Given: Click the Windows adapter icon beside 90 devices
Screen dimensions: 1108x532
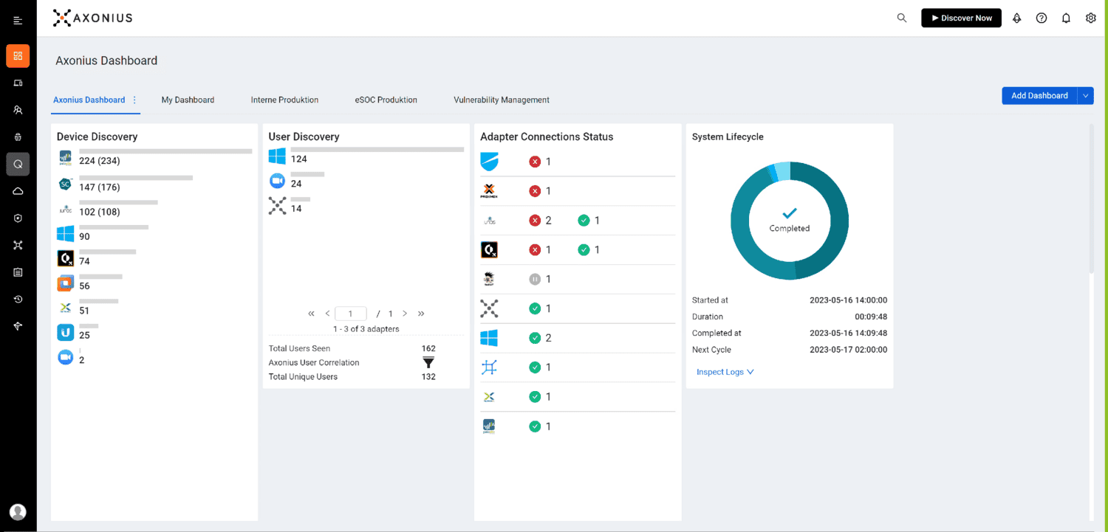Looking at the screenshot, I should point(66,234).
